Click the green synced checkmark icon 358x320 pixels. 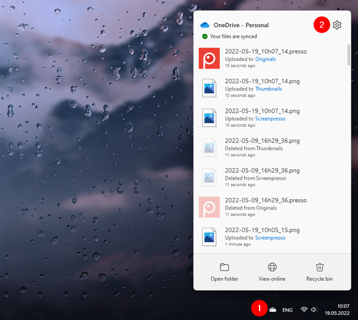tap(205, 36)
